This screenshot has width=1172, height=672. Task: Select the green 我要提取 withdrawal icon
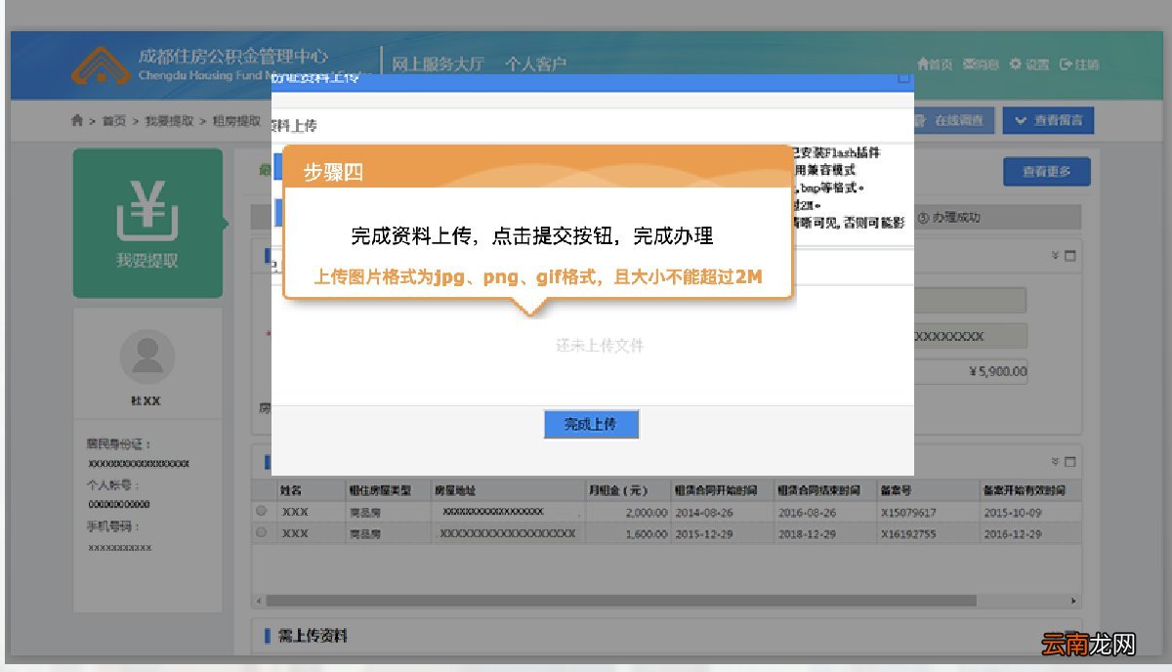coord(147,222)
